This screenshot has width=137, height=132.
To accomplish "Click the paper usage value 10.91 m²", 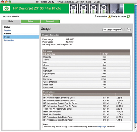I will [70, 42].
